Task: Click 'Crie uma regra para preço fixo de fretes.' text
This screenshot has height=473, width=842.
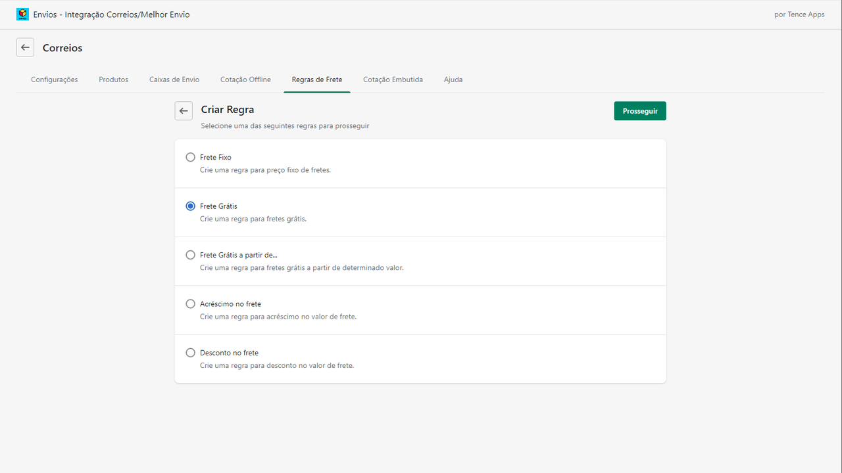Action: 265,169
